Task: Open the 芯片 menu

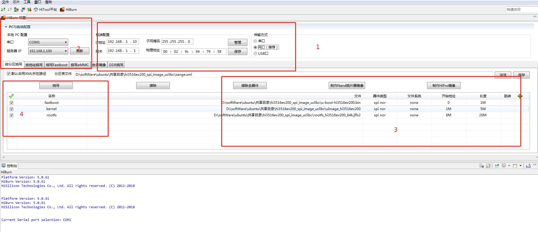Action: pos(16,2)
